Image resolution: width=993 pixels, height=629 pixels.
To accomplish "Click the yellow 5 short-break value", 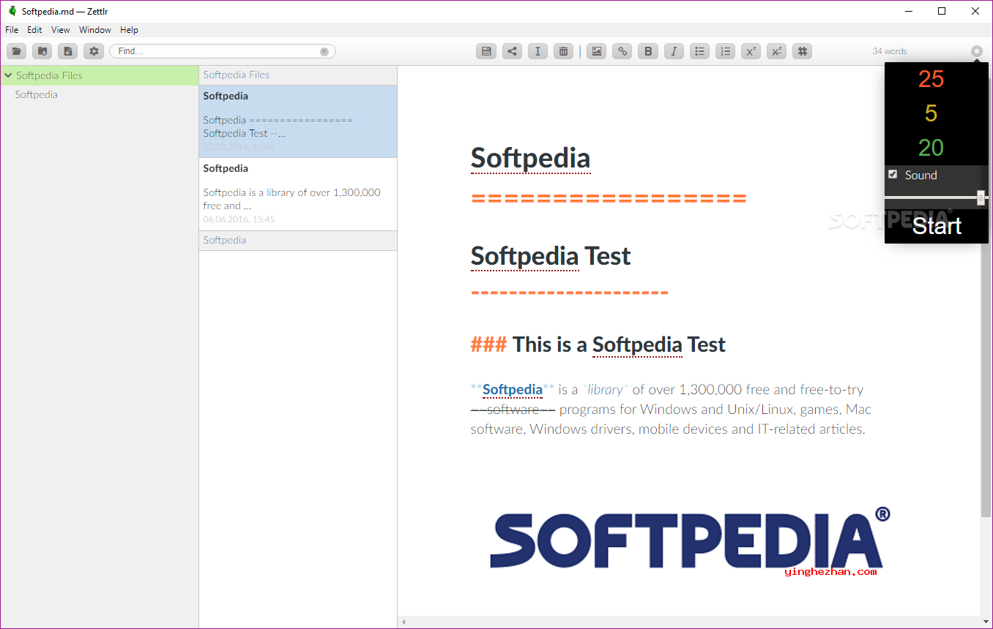I will point(931,113).
